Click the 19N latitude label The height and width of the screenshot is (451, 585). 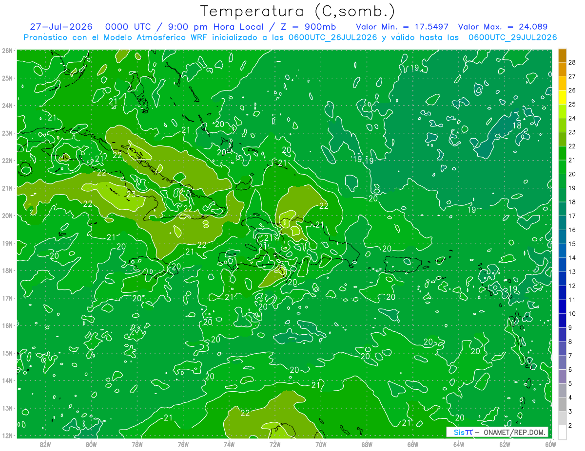pyautogui.click(x=7, y=243)
